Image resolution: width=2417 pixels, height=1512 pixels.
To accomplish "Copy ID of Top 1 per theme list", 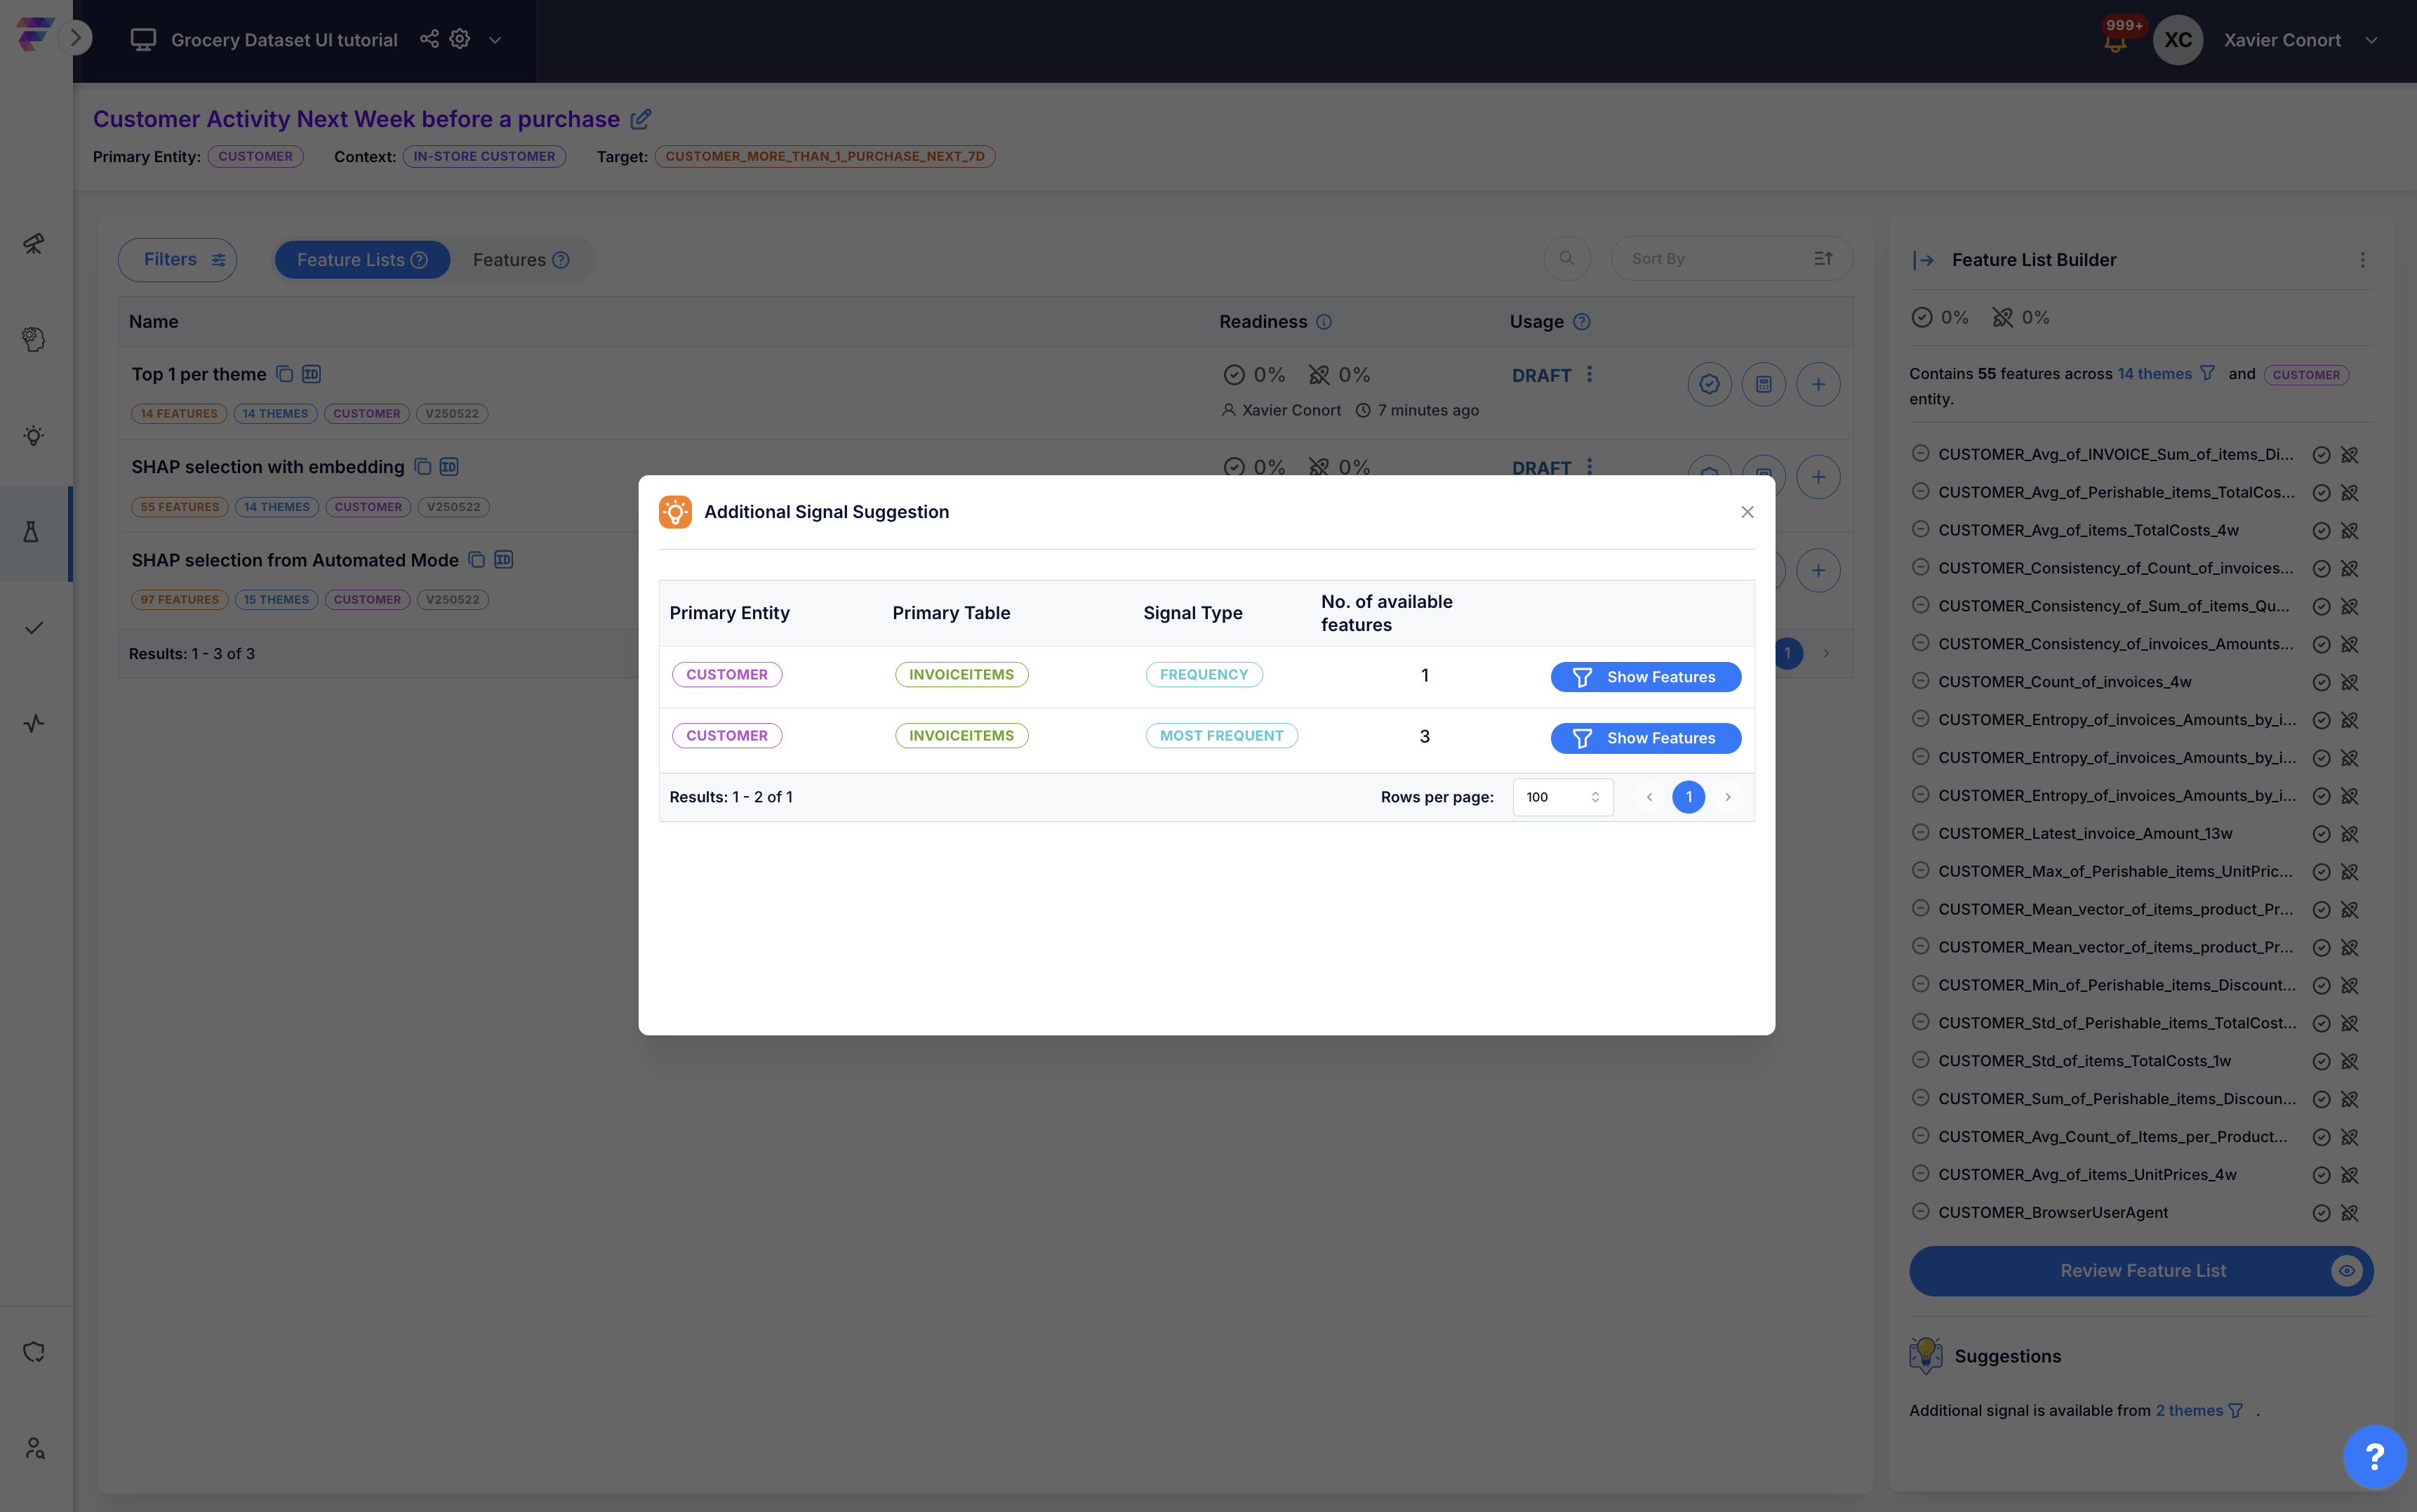I will (312, 374).
